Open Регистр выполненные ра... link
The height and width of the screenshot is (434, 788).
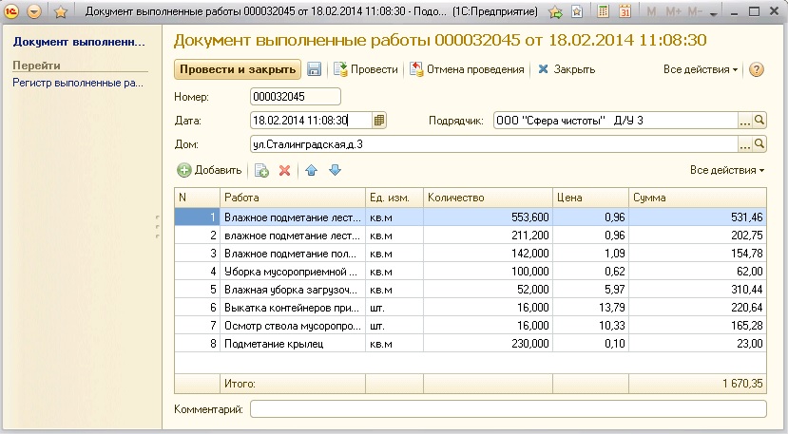coord(78,83)
